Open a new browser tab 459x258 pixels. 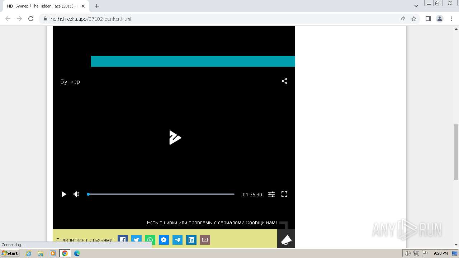tap(97, 6)
